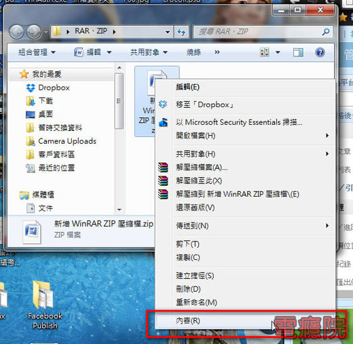Show more toolbar commands with chevron

pyautogui.click(x=217, y=52)
